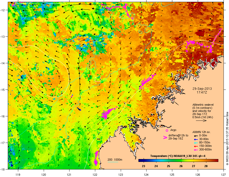Viewport: 229px width, 177px height.
Task: Click colorbar tick label 26
Action: (181, 166)
